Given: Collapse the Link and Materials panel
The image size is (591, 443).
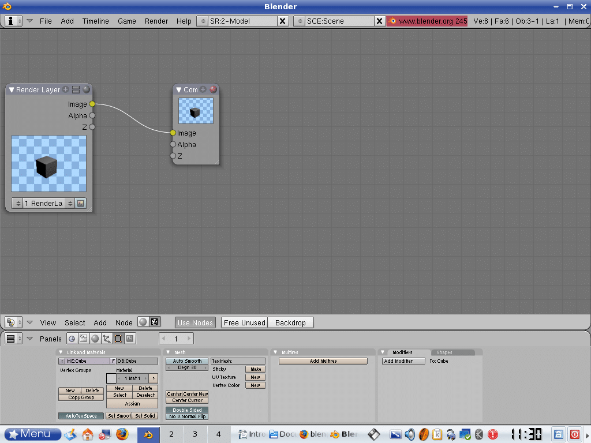Looking at the screenshot, I should pos(61,352).
